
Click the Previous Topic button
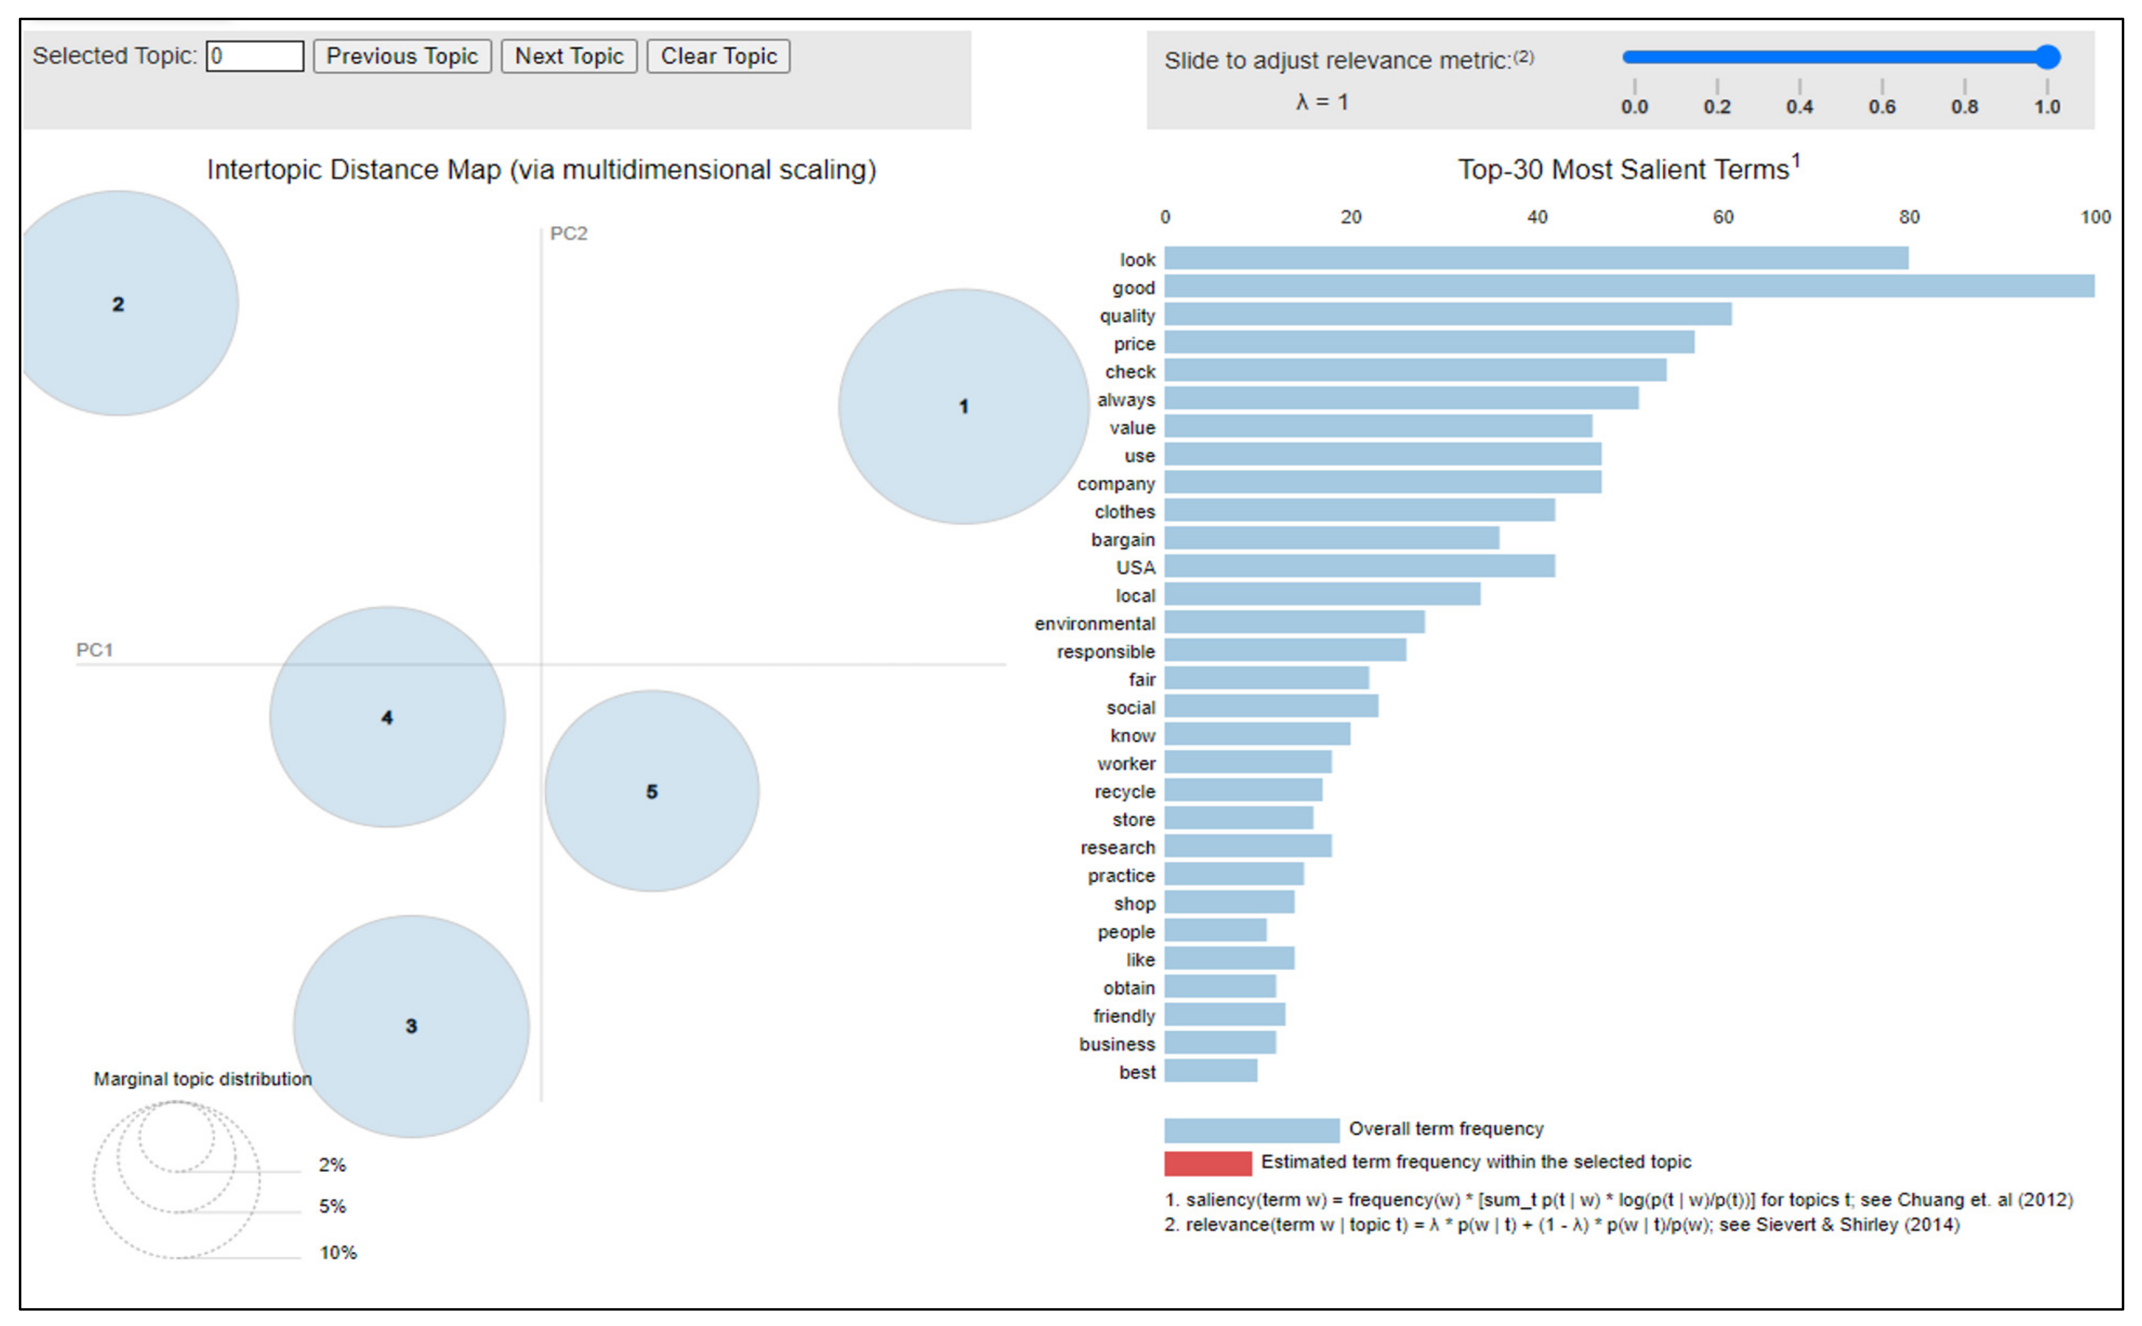coord(402,56)
